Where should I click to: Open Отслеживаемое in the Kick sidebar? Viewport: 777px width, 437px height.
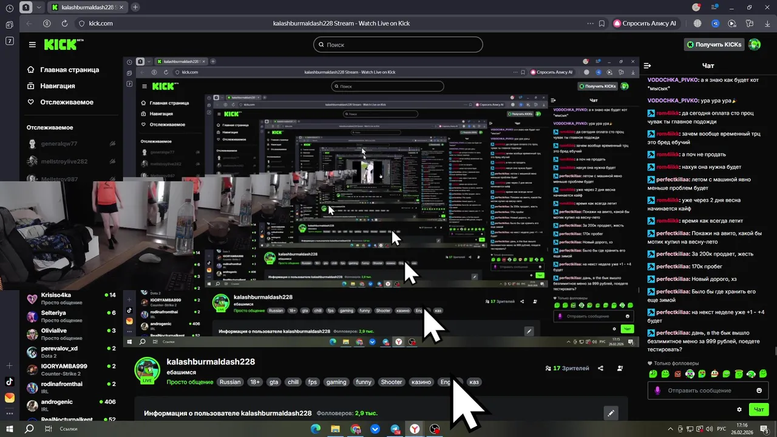(x=60, y=102)
